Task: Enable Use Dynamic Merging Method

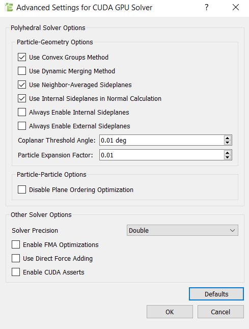Action: click(22, 71)
